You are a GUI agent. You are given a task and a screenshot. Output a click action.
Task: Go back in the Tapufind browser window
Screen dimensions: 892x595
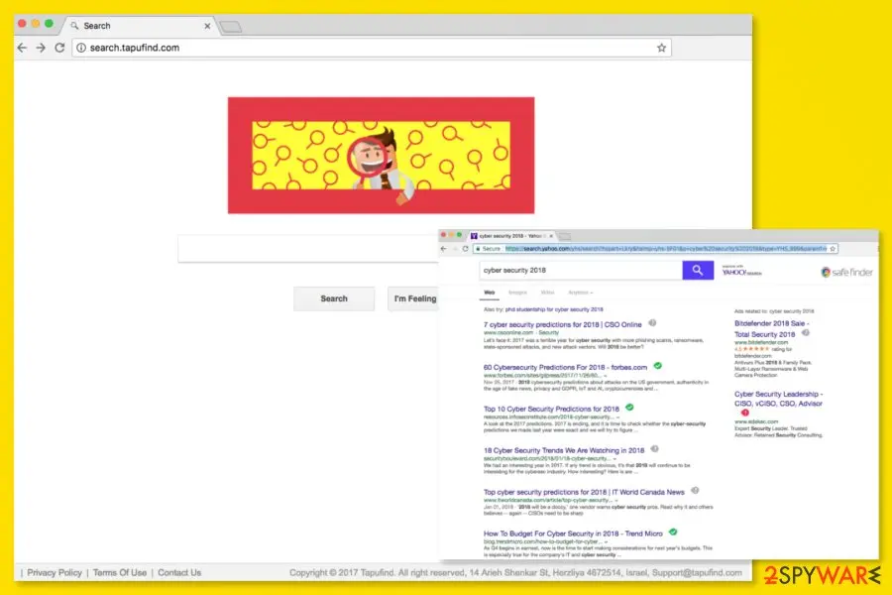(22, 48)
